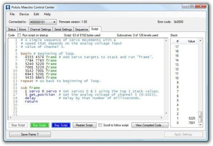Screen dimensions: 213x146
Task: Click code line '4555 4574 frame'
Action: tap(41, 57)
